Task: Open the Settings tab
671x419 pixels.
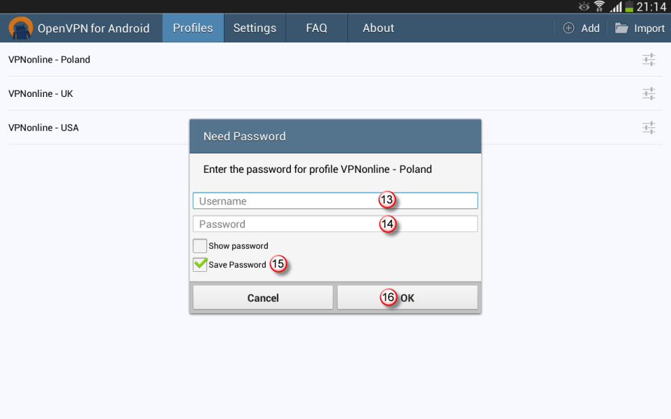Action: click(x=255, y=28)
